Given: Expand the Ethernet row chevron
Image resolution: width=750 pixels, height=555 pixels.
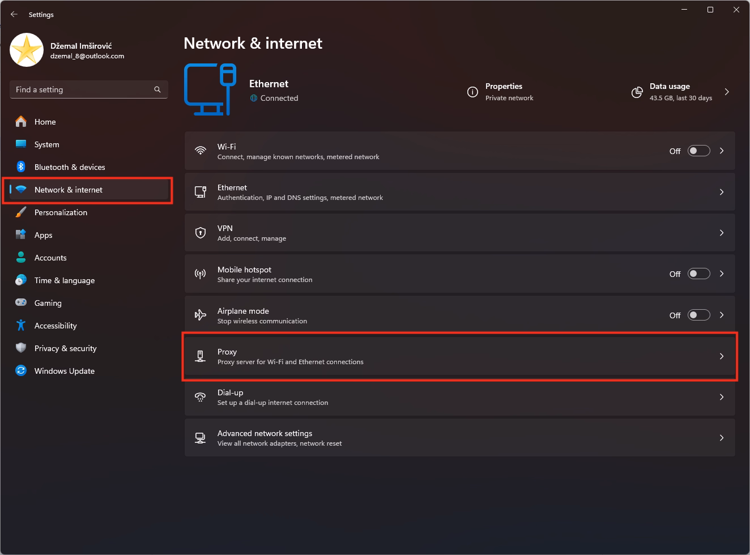Looking at the screenshot, I should coord(722,192).
